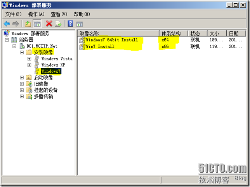Select the Windows XP tree label

pos(53,65)
